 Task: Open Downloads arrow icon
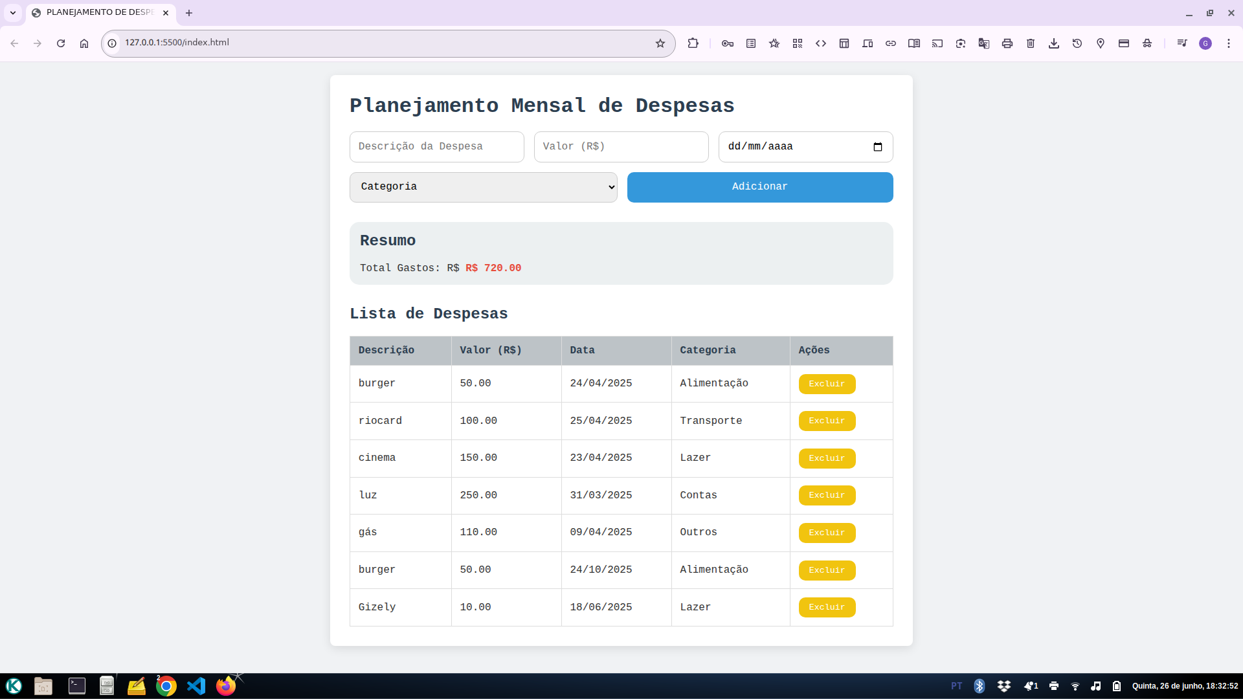1054,43
